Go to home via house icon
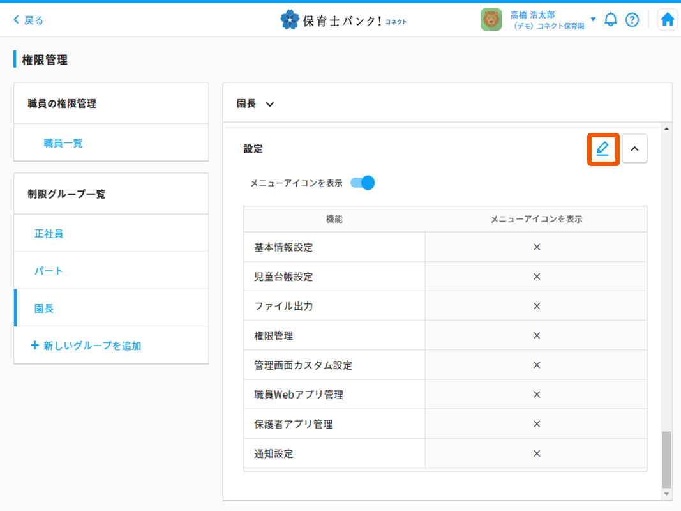 tap(668, 20)
